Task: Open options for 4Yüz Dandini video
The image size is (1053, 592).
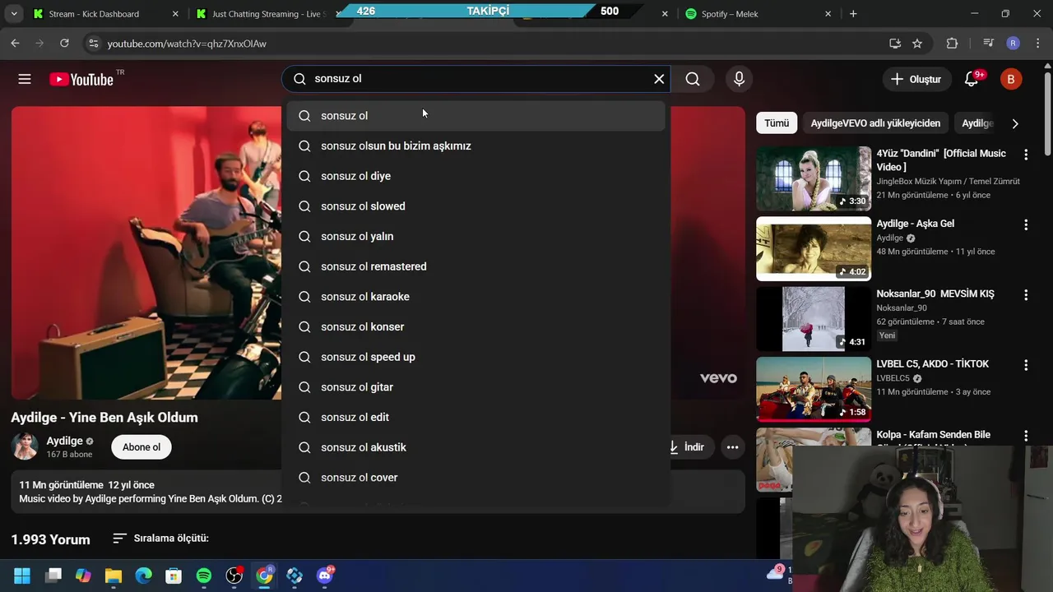Action: (x=1026, y=155)
